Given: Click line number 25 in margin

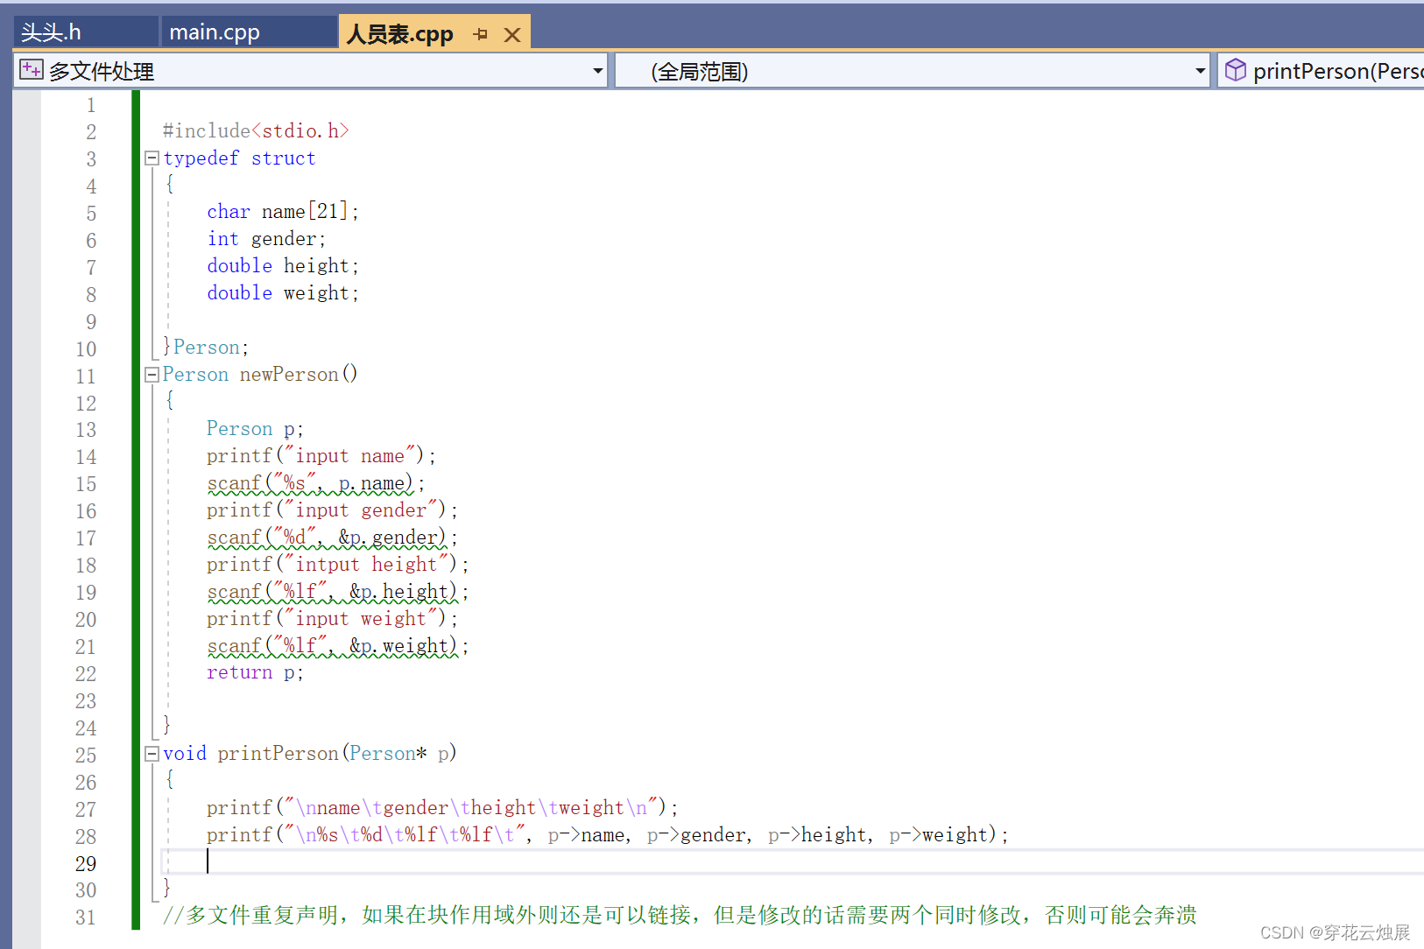Looking at the screenshot, I should click(x=86, y=756).
